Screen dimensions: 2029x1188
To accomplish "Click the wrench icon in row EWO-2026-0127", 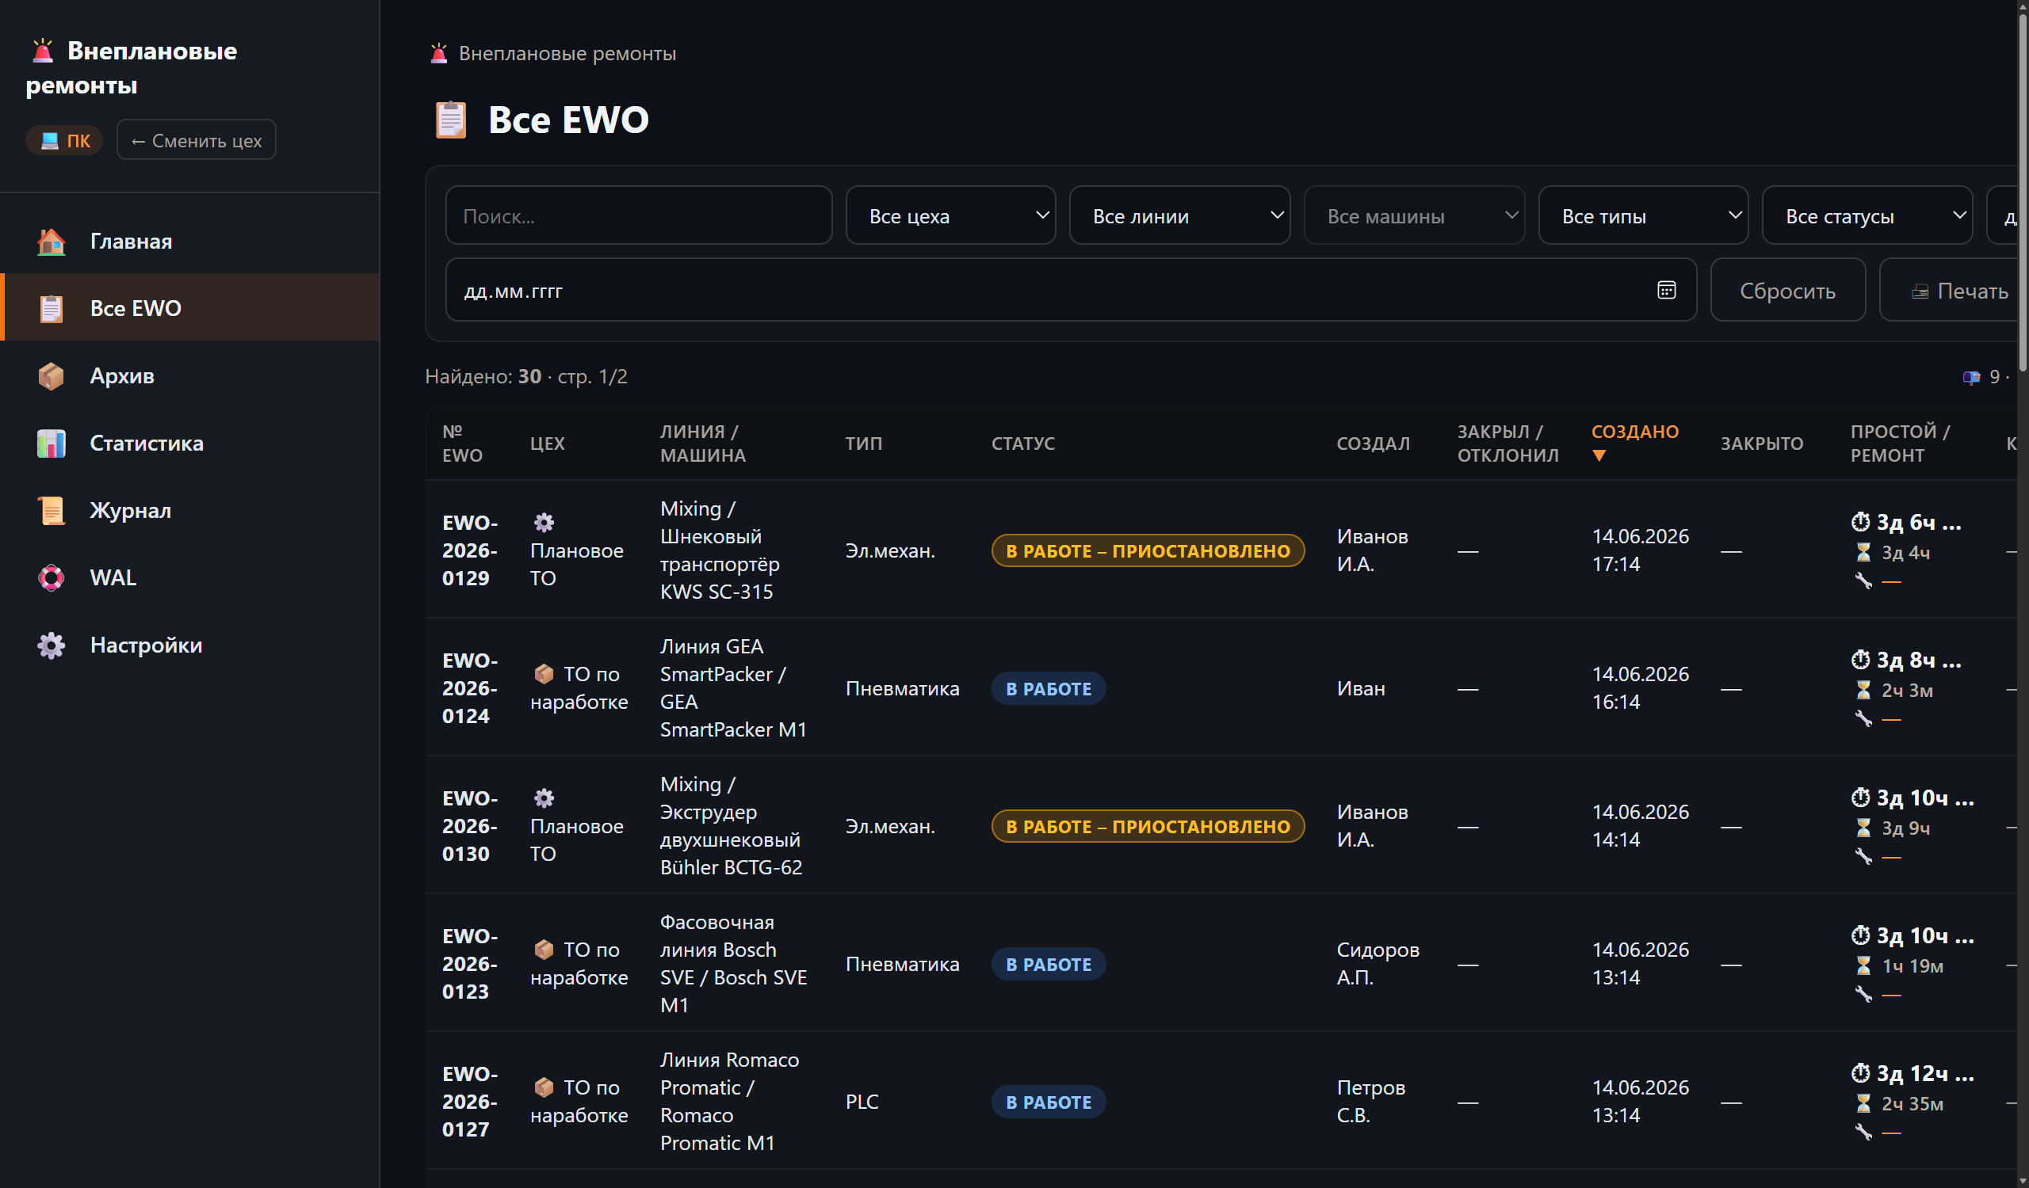I will [x=1863, y=1133].
